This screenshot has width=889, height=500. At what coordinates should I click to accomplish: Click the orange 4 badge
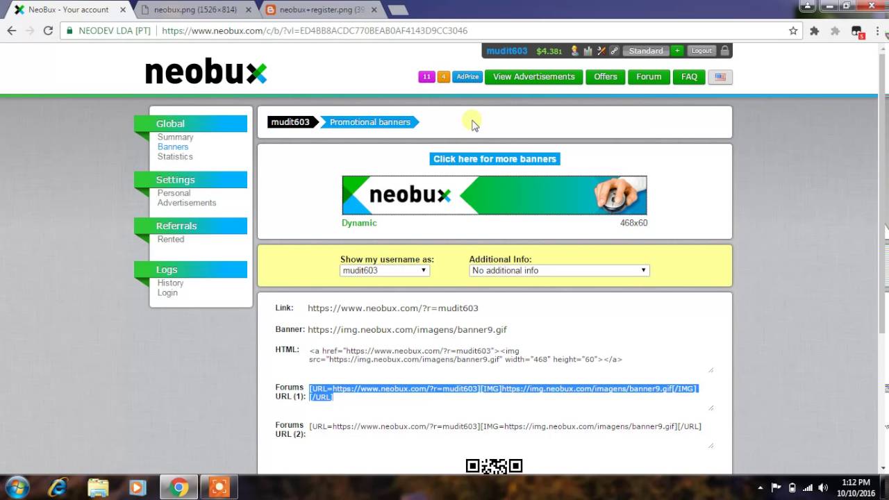coord(443,76)
